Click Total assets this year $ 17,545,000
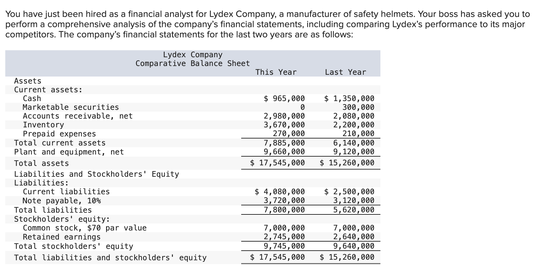 pyautogui.click(x=277, y=163)
